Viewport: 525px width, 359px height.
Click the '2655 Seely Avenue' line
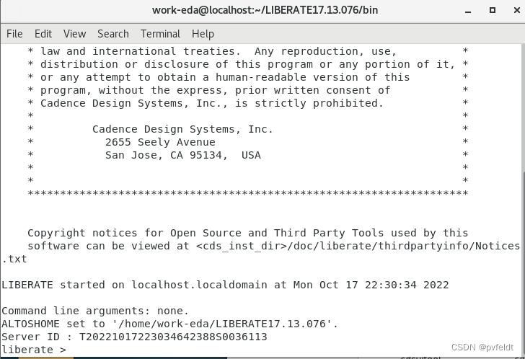point(160,142)
